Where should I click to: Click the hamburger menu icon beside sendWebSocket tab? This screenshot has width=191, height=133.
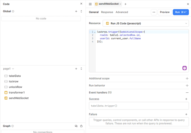tap(90, 4)
